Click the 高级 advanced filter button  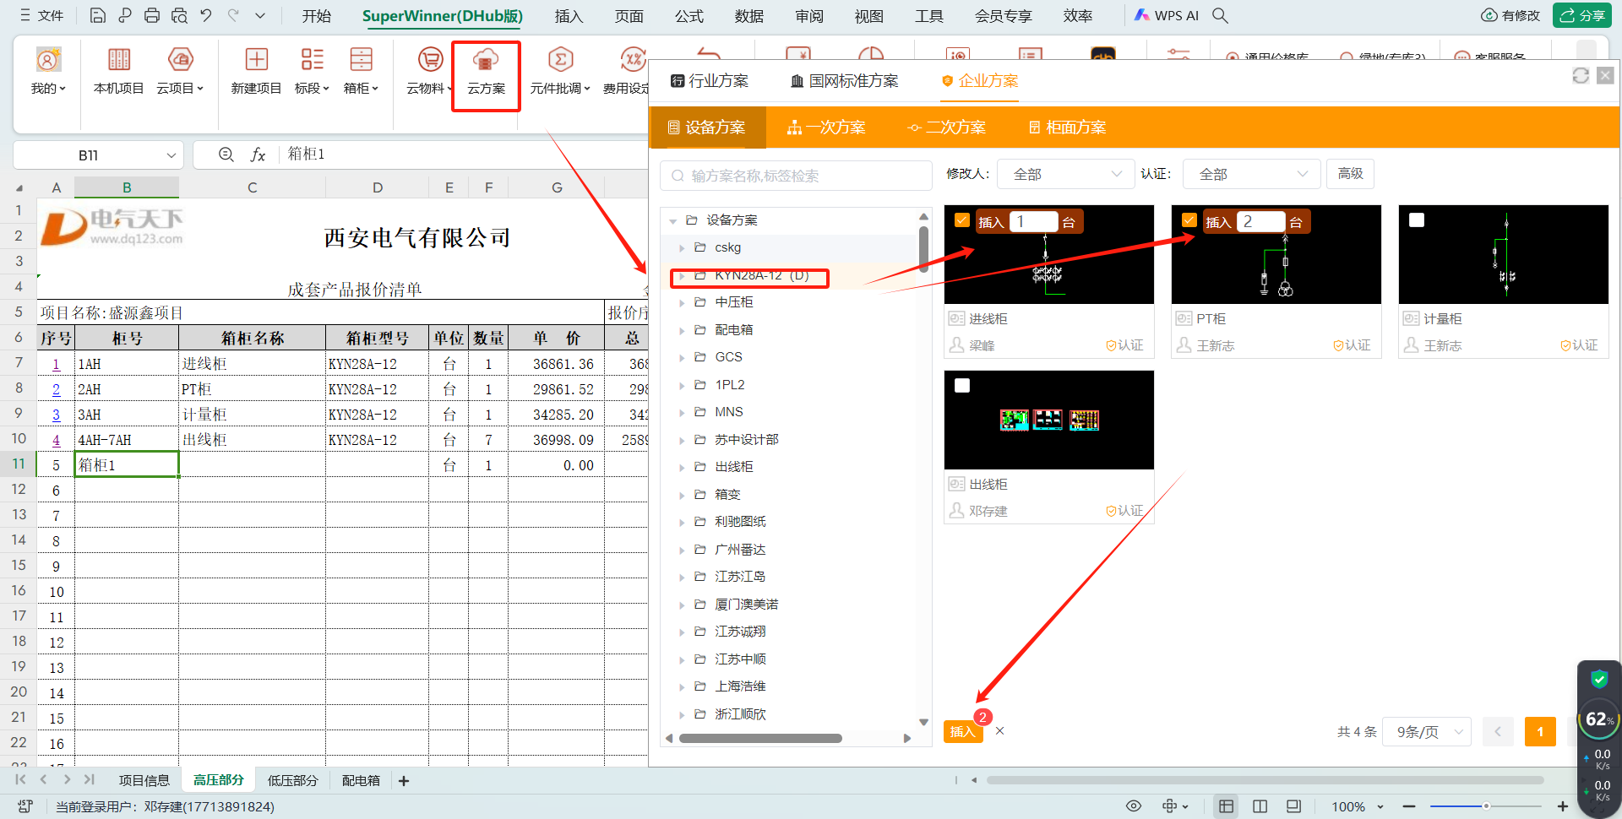coord(1350,174)
